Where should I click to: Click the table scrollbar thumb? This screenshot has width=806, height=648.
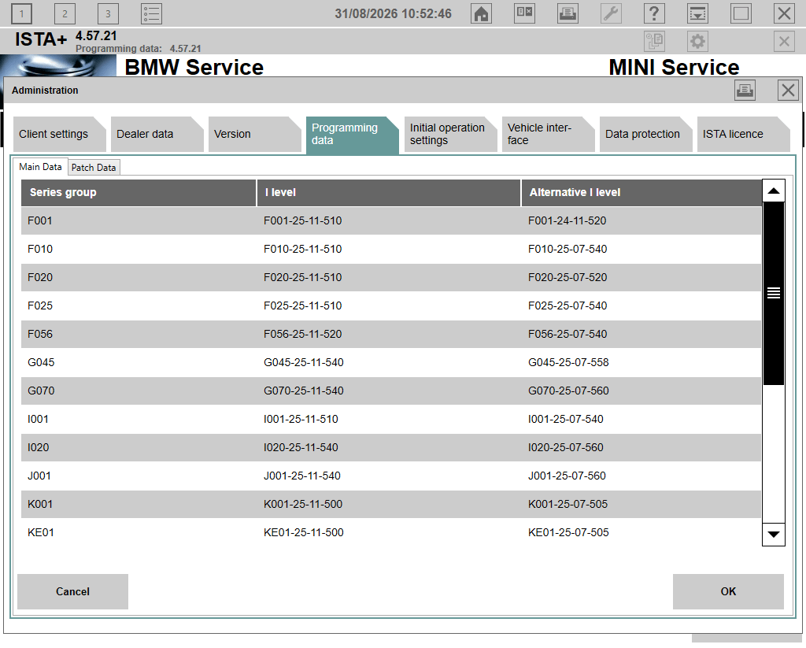pos(773,293)
